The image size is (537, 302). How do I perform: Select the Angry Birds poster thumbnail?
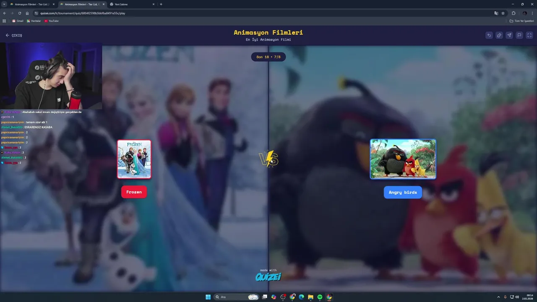(403, 159)
